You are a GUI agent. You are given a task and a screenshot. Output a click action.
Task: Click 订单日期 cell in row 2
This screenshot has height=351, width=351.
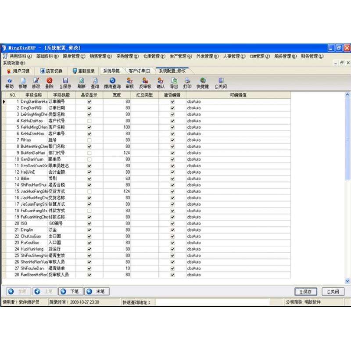point(61,108)
